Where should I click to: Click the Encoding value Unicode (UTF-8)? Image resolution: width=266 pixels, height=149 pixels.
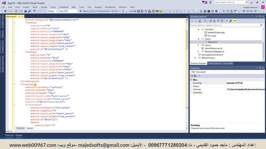(234, 83)
